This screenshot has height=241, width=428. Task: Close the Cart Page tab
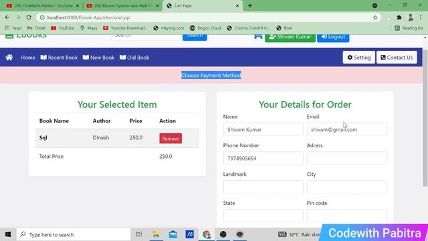[237, 6]
